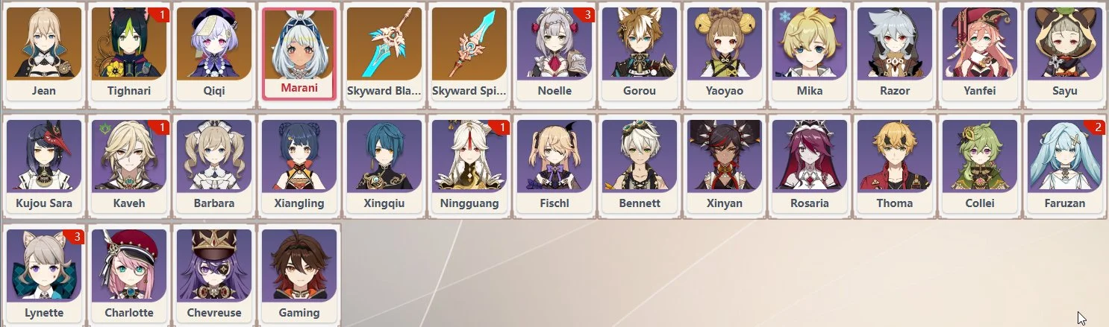The width and height of the screenshot is (1109, 327).
Task: Click the Kaveh character card
Action: [x=129, y=166]
